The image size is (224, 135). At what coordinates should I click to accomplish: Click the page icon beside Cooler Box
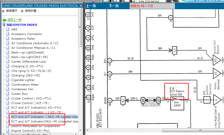pyautogui.click(x=8, y=94)
